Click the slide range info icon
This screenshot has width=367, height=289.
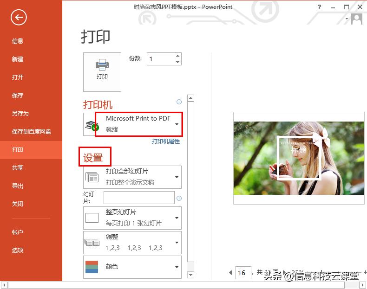[179, 199]
